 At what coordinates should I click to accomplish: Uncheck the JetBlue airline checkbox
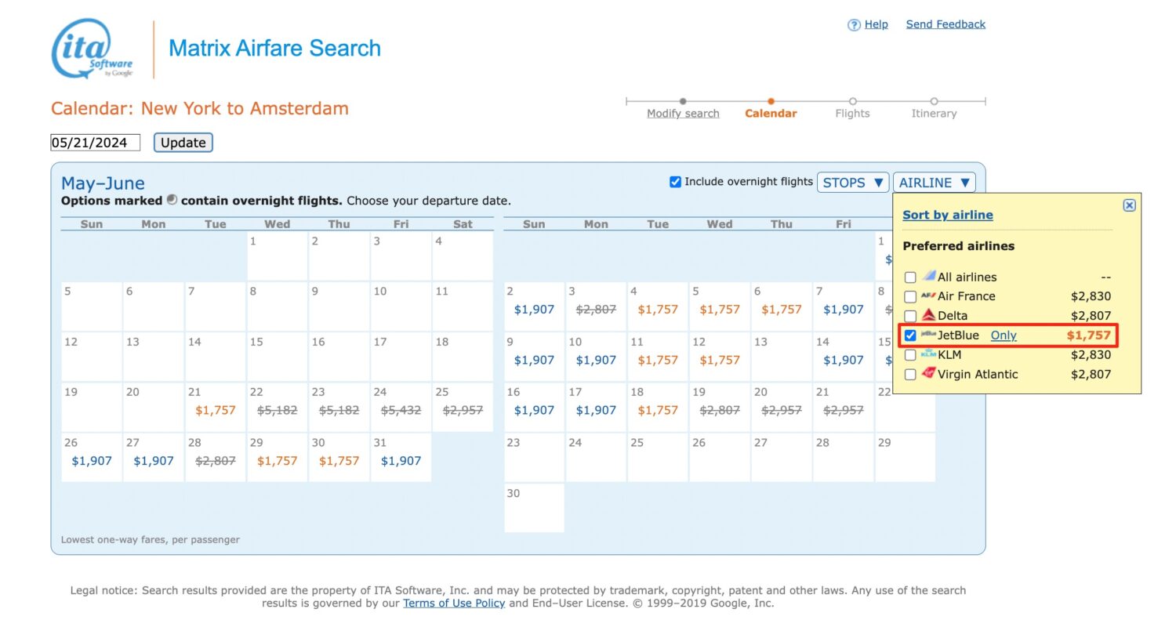tap(909, 335)
